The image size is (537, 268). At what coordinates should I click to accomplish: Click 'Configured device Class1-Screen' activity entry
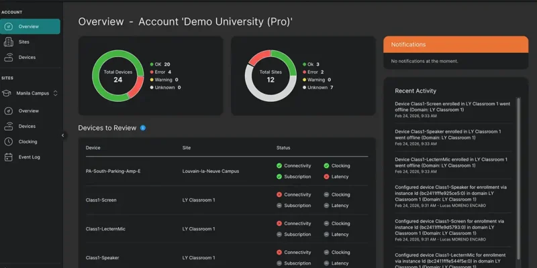tap(452, 230)
